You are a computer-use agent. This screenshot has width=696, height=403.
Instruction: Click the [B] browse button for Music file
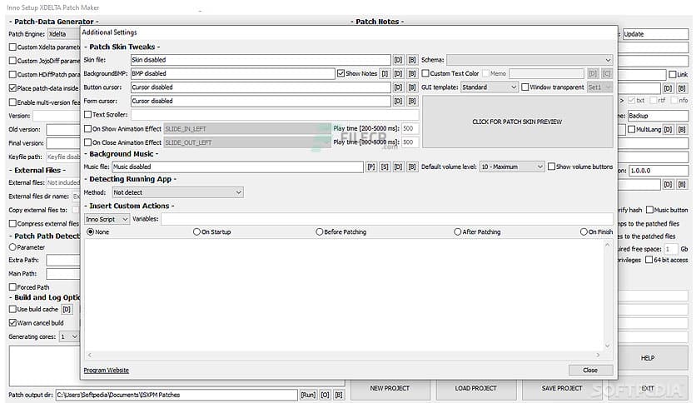[412, 167]
